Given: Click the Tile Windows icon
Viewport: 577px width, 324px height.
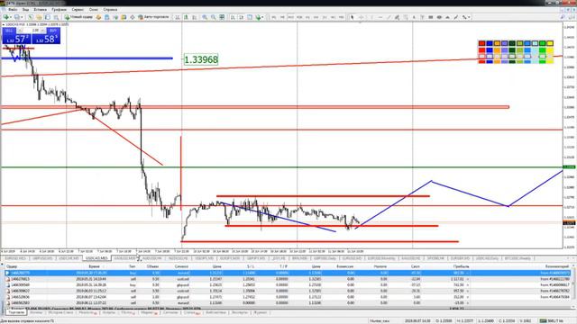Looking at the screenshot, I should 222,17.
